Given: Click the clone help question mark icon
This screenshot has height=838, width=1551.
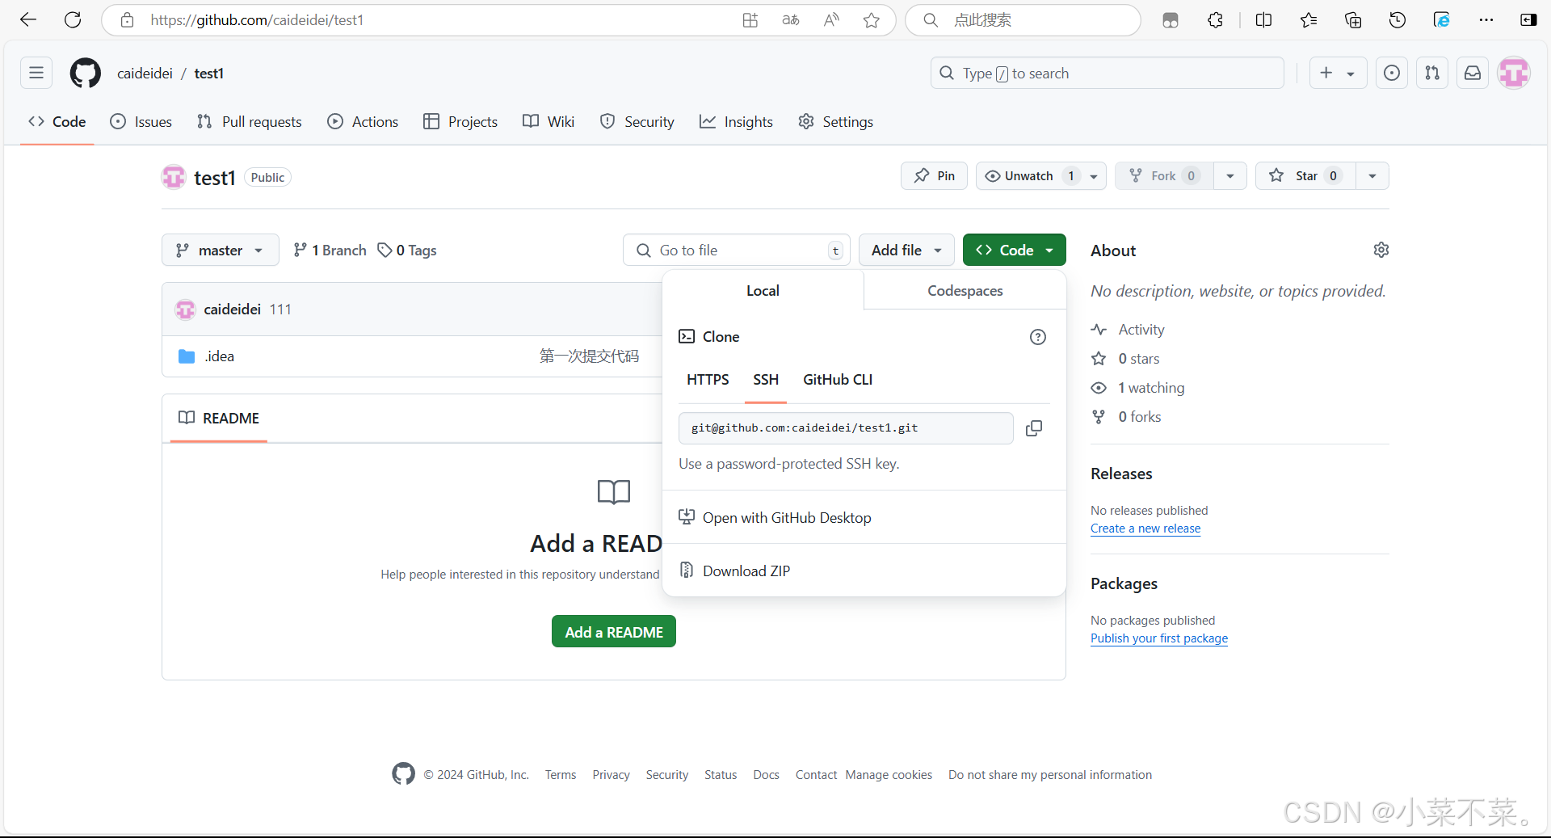Looking at the screenshot, I should tap(1037, 337).
